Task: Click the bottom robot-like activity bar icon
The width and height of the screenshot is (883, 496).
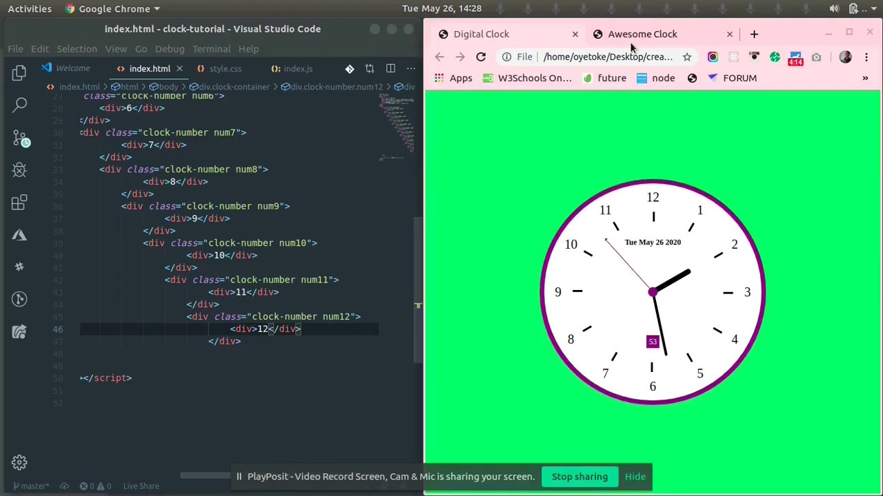Action: click(x=19, y=331)
